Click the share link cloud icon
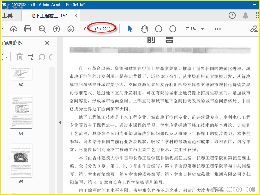260x195 pixels. pos(254,29)
